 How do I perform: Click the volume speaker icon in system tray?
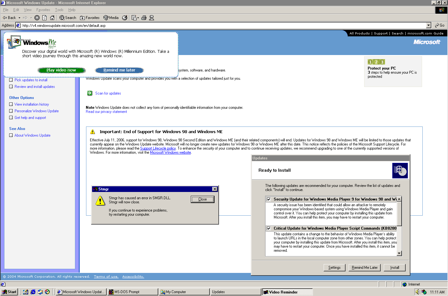click(x=417, y=292)
